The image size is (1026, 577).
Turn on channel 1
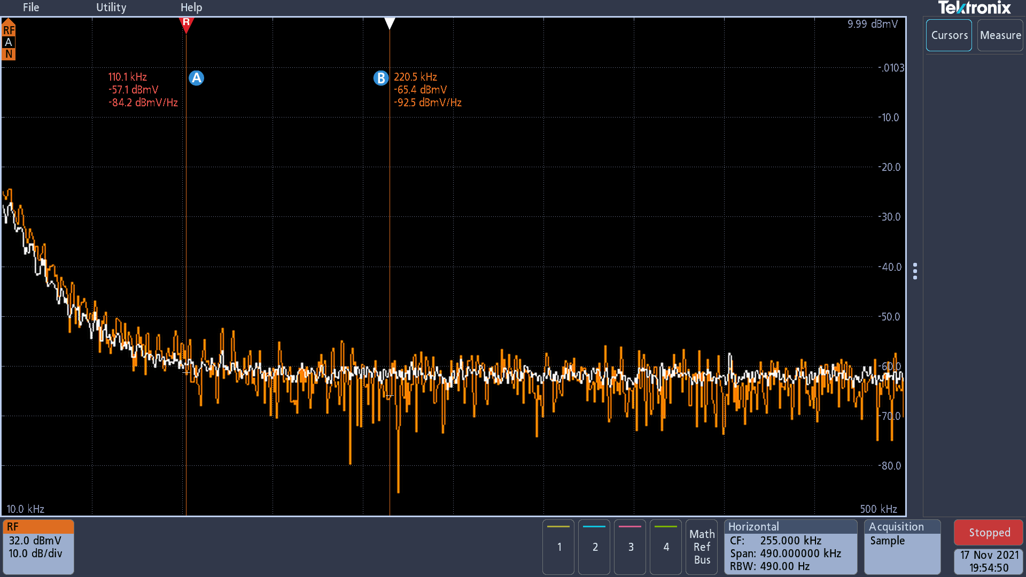558,547
